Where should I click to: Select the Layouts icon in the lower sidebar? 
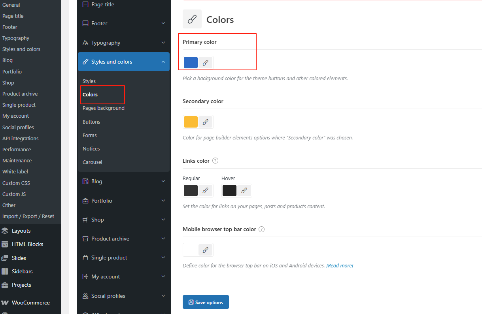tap(5, 230)
